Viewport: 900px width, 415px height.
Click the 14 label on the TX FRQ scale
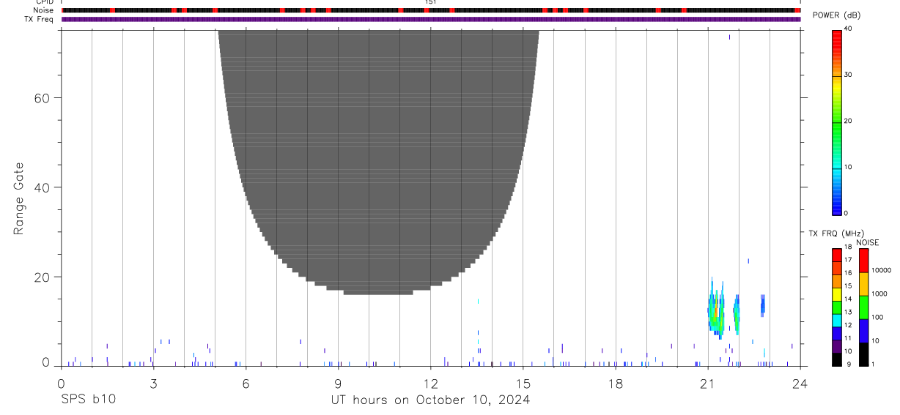tap(848, 299)
